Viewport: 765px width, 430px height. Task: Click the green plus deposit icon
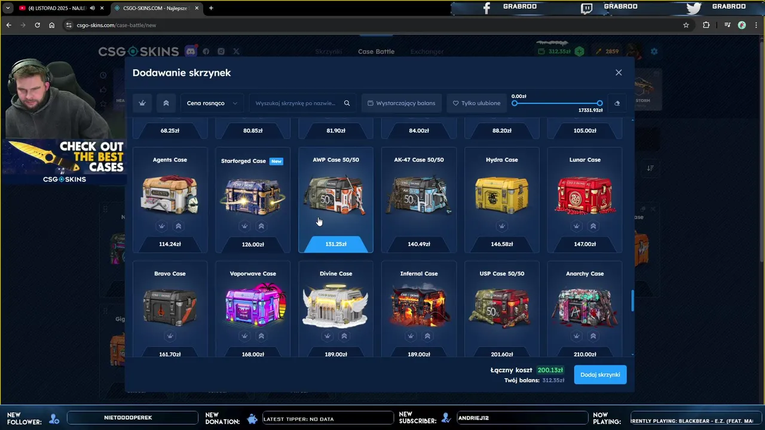point(579,51)
